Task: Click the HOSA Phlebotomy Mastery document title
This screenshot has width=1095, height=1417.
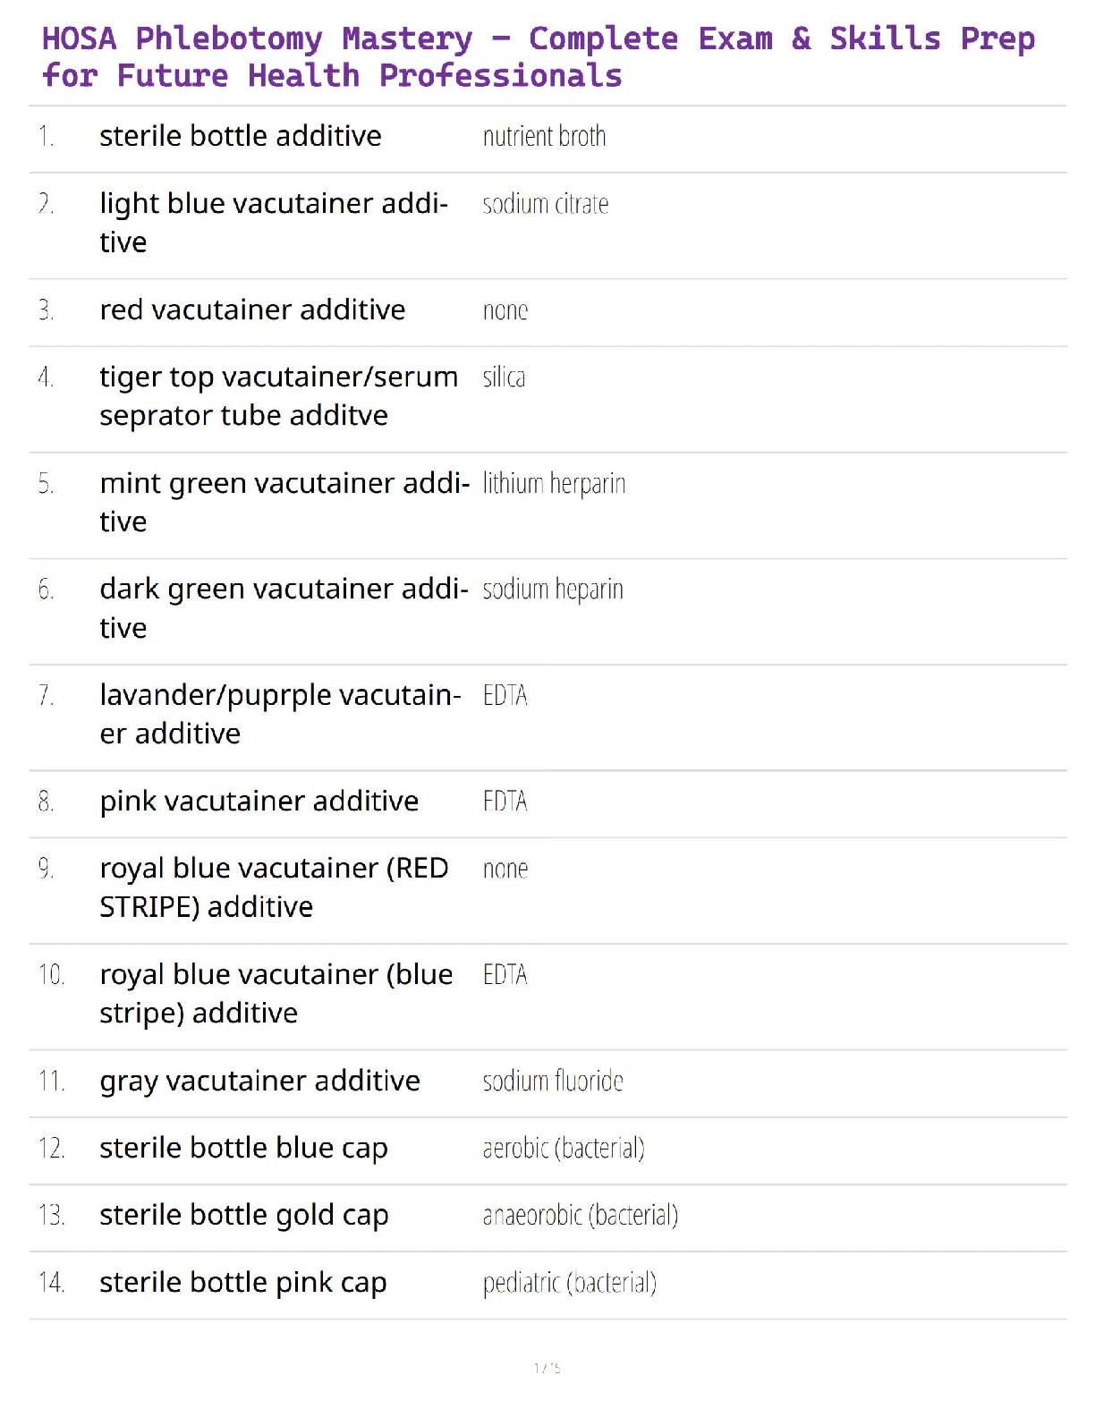Action: point(537,57)
